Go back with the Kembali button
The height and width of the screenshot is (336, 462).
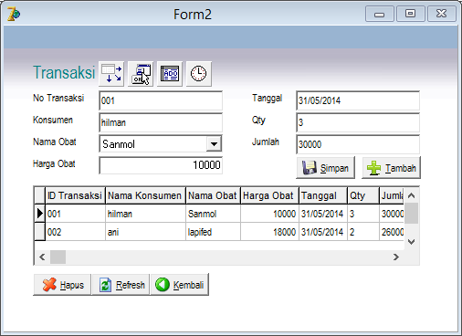(180, 285)
